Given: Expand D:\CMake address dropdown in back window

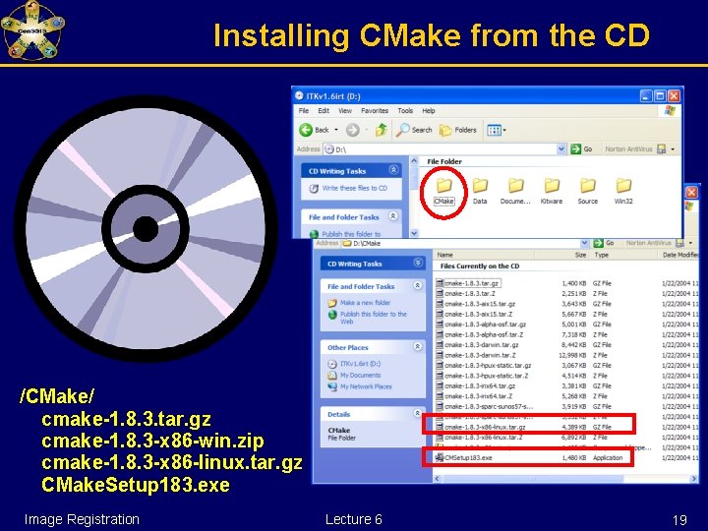Looking at the screenshot, I should [x=584, y=244].
